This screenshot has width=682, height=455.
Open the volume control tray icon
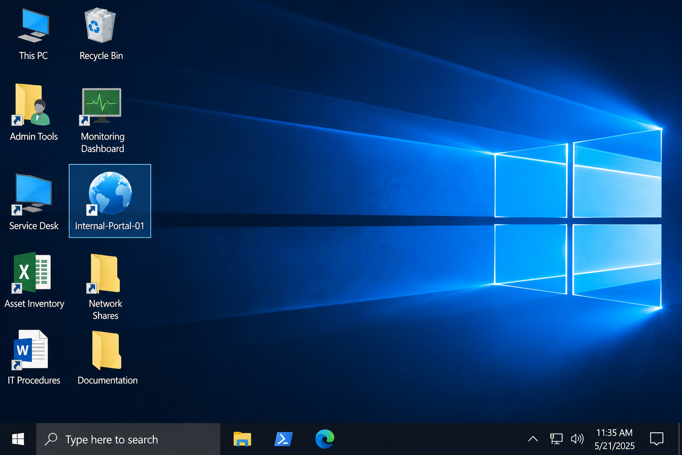[577, 439]
